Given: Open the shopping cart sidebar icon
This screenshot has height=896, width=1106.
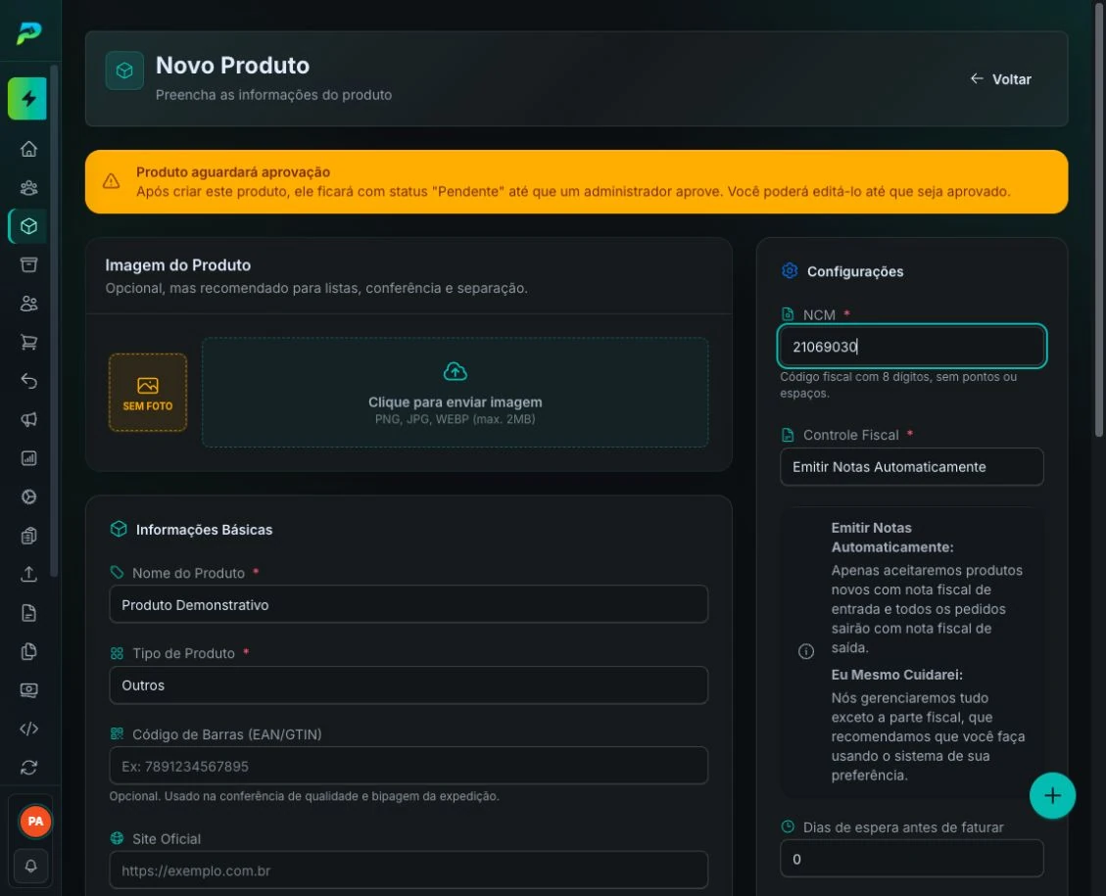Looking at the screenshot, I should 29,343.
